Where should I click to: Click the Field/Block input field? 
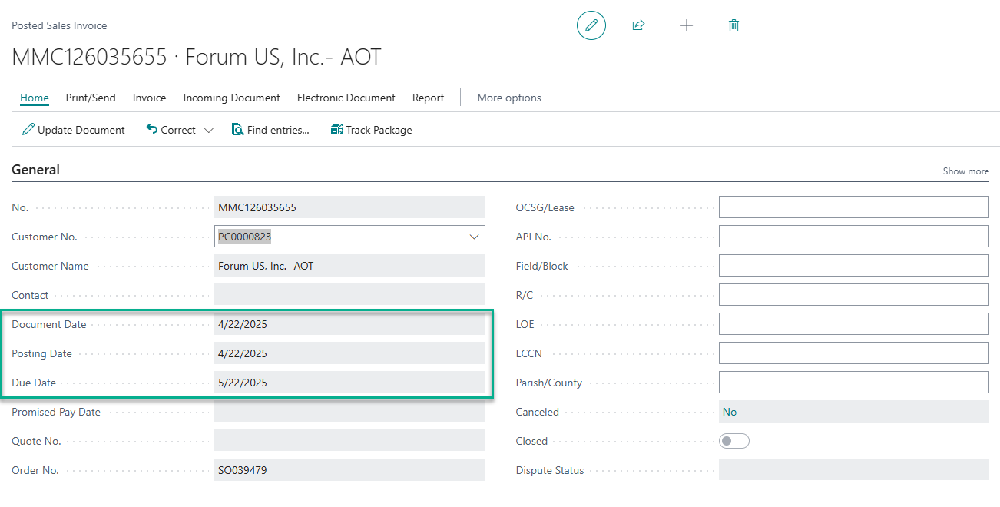[x=854, y=266]
